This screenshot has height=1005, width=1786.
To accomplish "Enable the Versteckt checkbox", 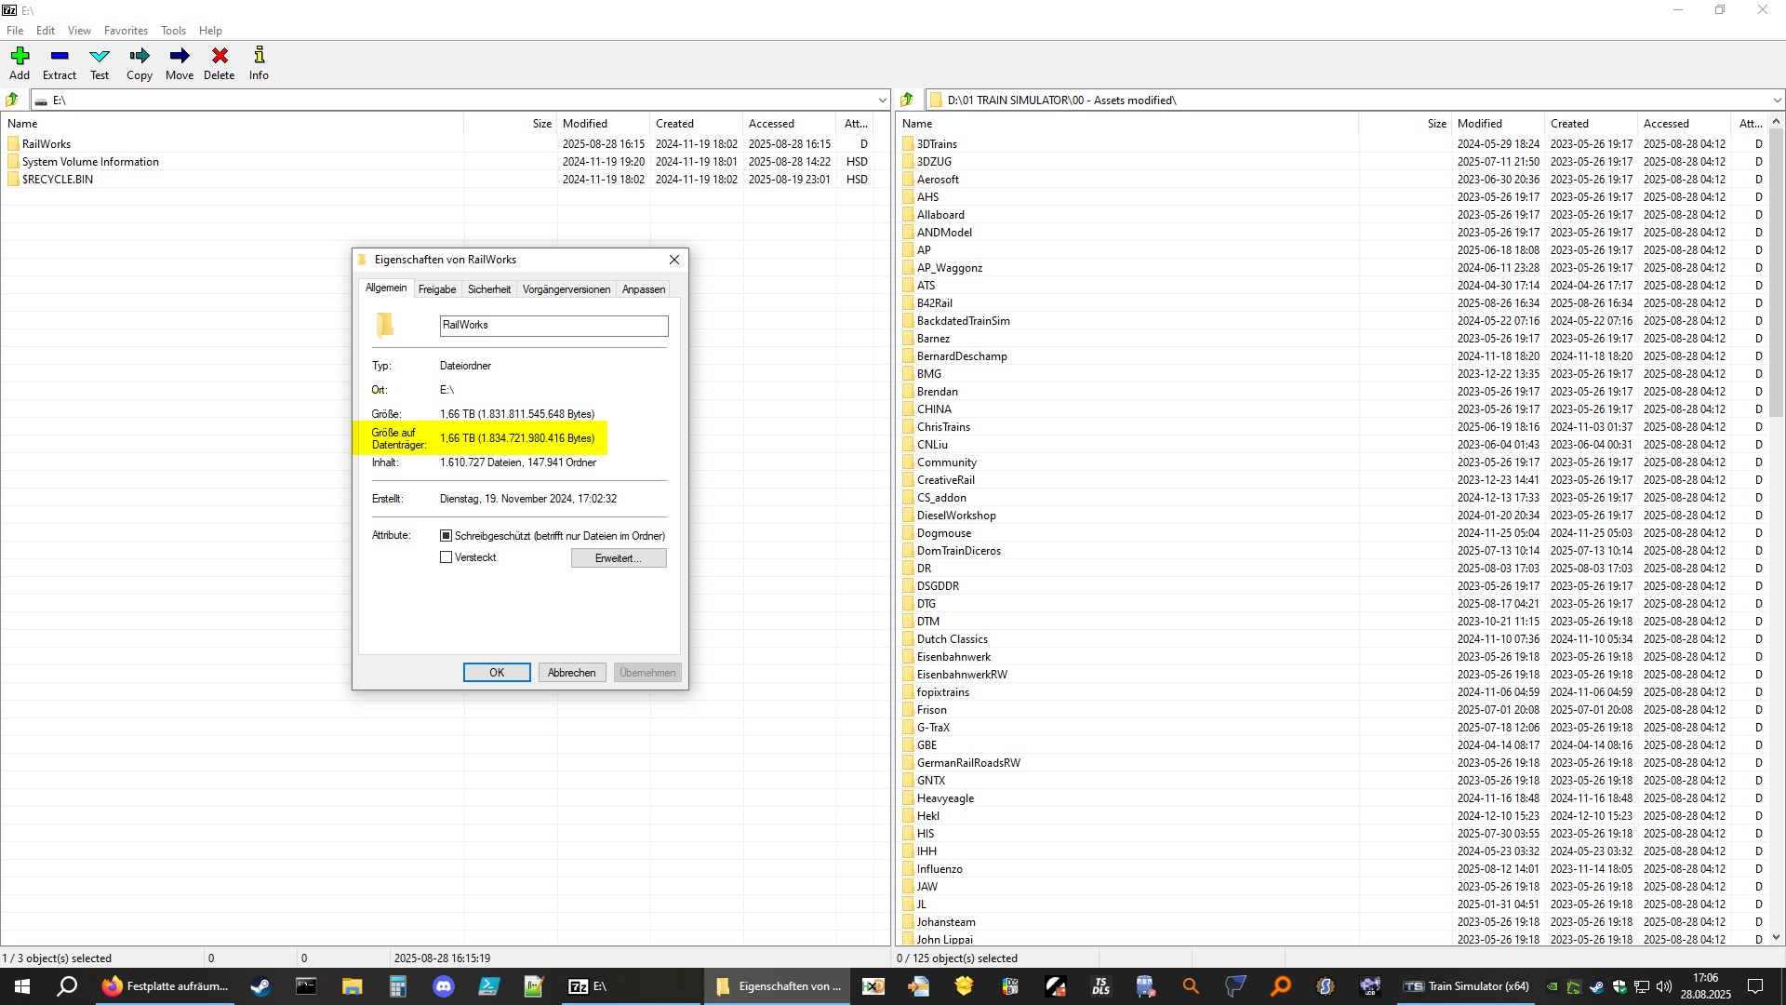I will click(446, 557).
